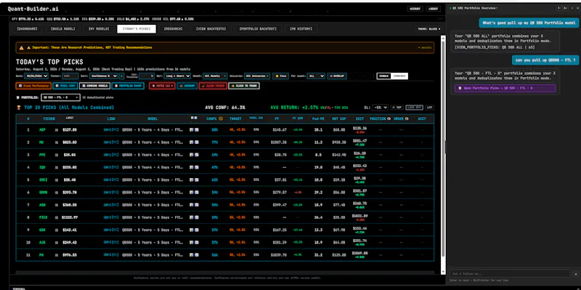The image size is (581, 290).
Task: Open the Model dropdown showing All Models
Action: pyautogui.click(x=215, y=76)
